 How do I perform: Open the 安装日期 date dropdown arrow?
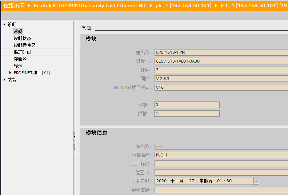coord(256,181)
